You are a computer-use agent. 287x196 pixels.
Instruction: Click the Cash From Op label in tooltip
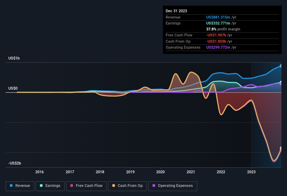point(178,41)
